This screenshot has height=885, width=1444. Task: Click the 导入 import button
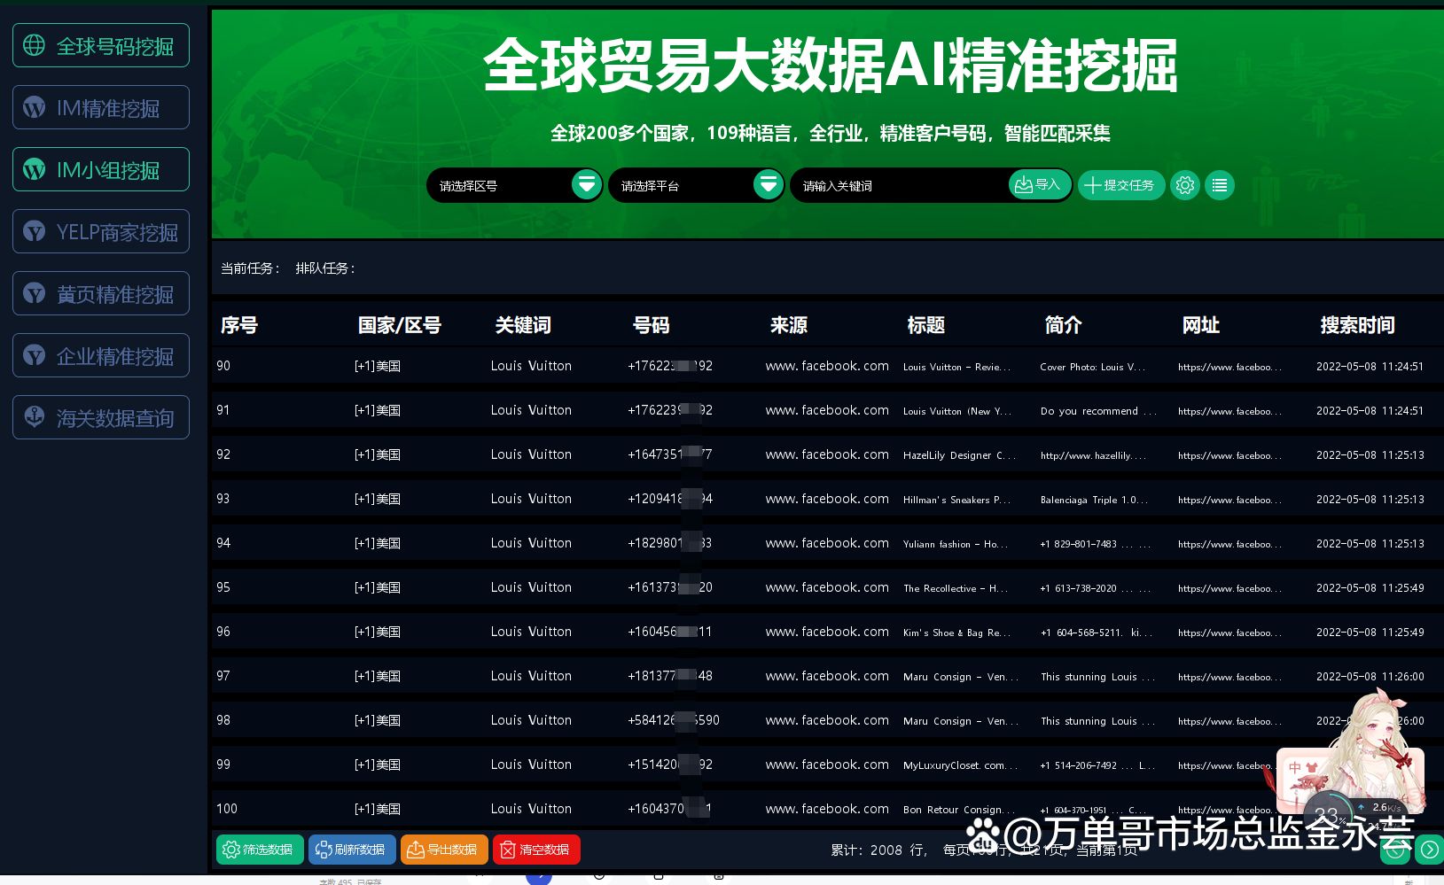pos(1039,184)
